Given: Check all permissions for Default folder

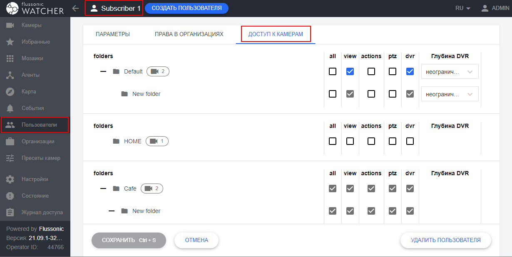Looking at the screenshot, I should pos(332,71).
